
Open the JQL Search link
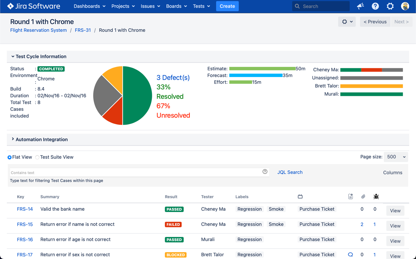[x=290, y=172]
